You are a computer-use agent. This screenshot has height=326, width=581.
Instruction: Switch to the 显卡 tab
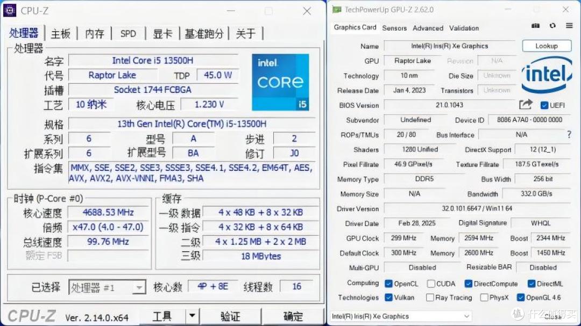(162, 34)
